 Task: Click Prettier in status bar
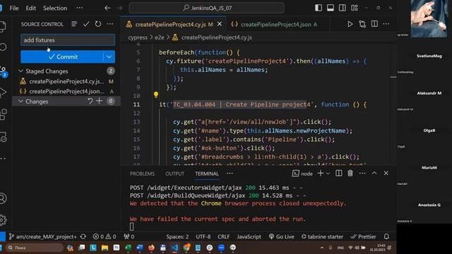(363, 237)
